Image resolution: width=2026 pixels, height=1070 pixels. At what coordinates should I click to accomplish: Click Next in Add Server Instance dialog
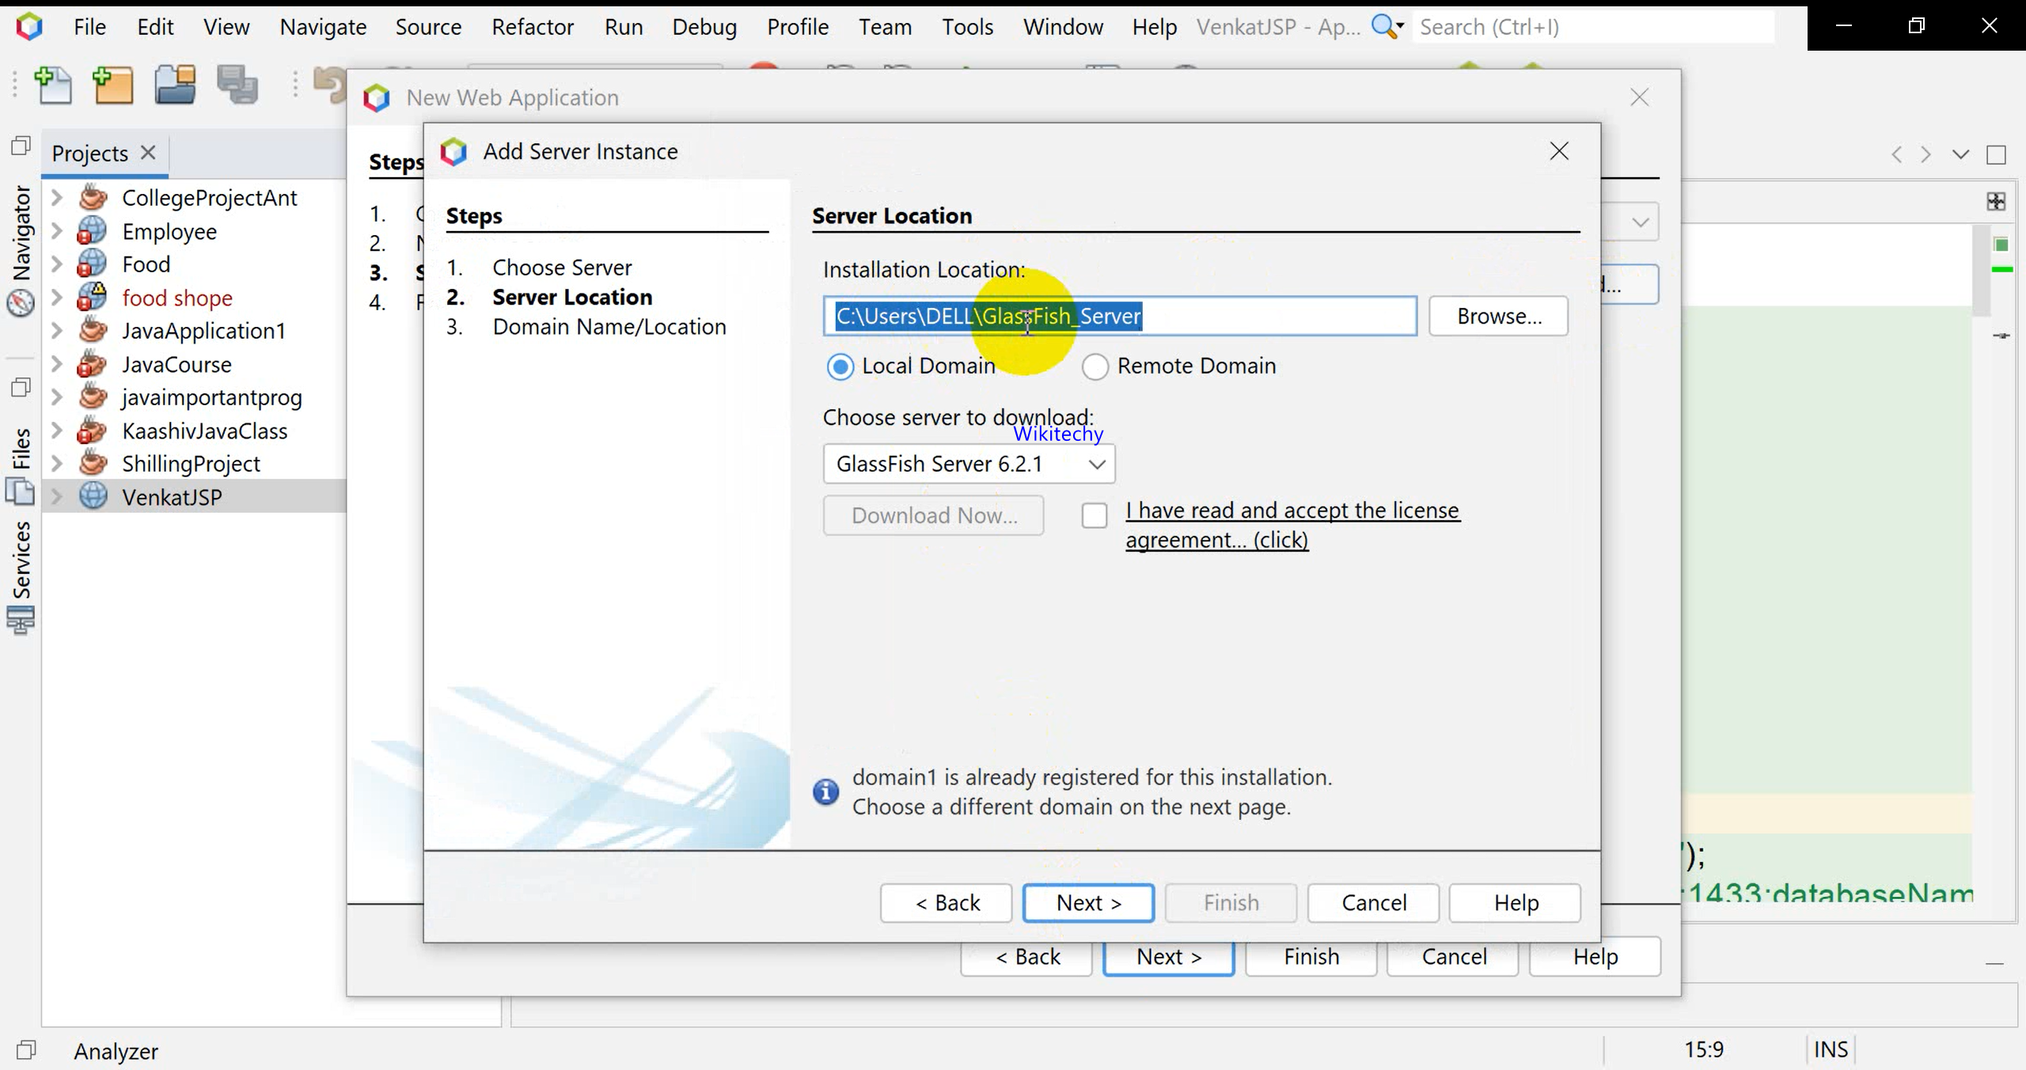(1088, 903)
